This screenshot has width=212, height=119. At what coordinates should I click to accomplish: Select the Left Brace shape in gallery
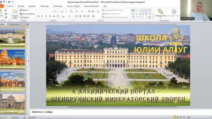(143, 17)
